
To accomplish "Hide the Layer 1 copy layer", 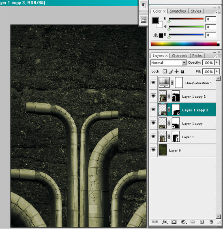I will (x=153, y=123).
